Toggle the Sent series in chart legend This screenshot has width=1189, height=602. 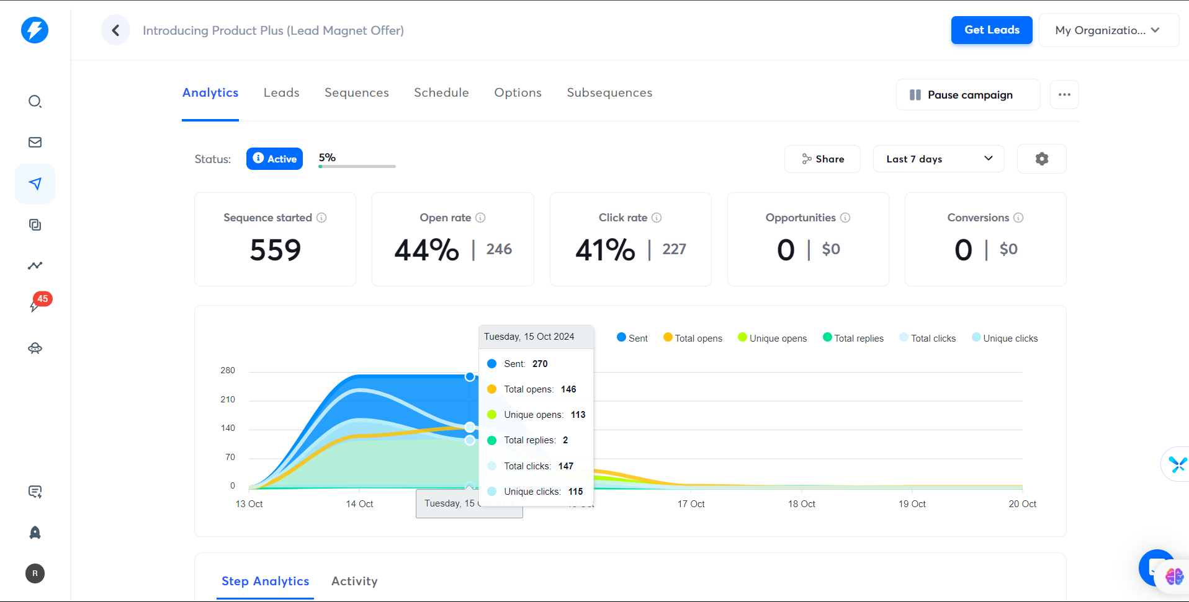(632, 338)
